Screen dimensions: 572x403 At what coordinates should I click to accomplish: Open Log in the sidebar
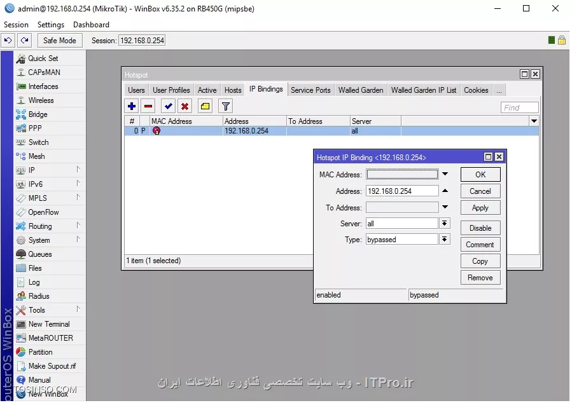point(49,282)
